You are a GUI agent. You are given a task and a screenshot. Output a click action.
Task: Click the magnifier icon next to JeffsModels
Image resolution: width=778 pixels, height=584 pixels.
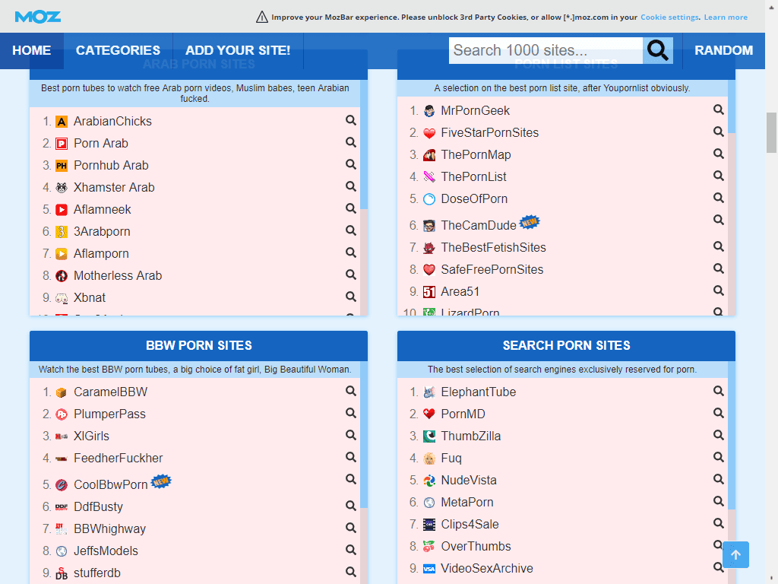(351, 550)
